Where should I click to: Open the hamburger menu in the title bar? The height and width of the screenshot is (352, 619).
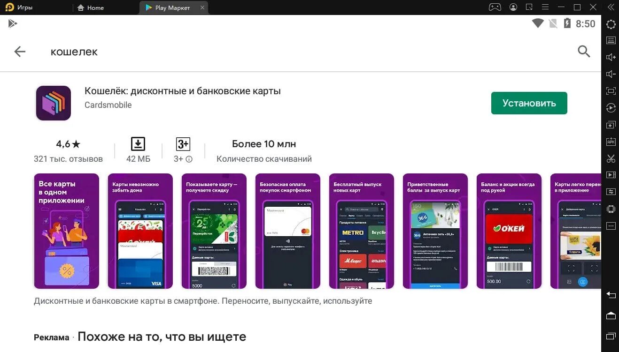pos(546,7)
